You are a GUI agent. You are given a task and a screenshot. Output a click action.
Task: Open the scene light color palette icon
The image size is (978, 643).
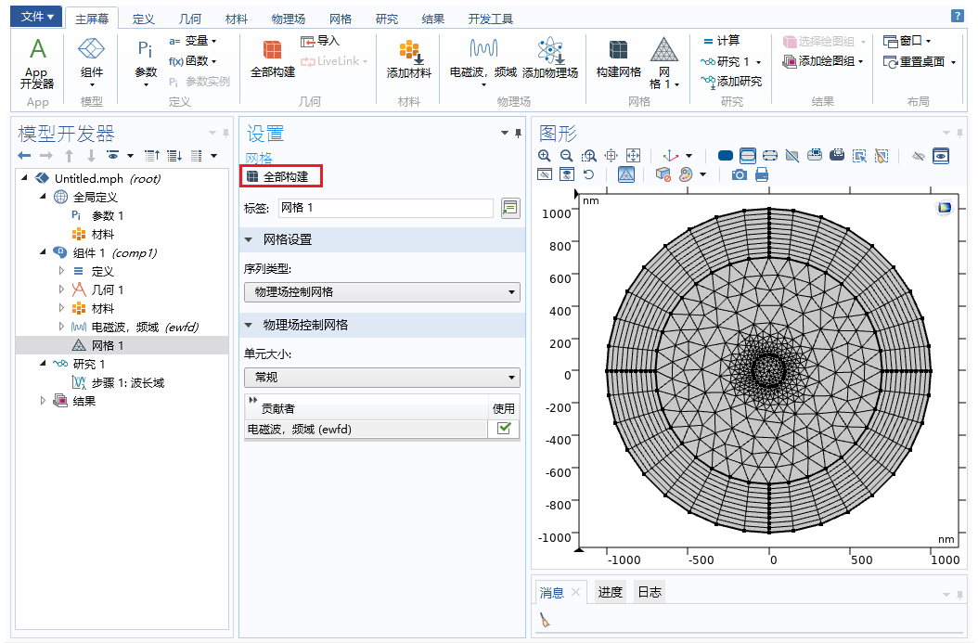pos(687,174)
